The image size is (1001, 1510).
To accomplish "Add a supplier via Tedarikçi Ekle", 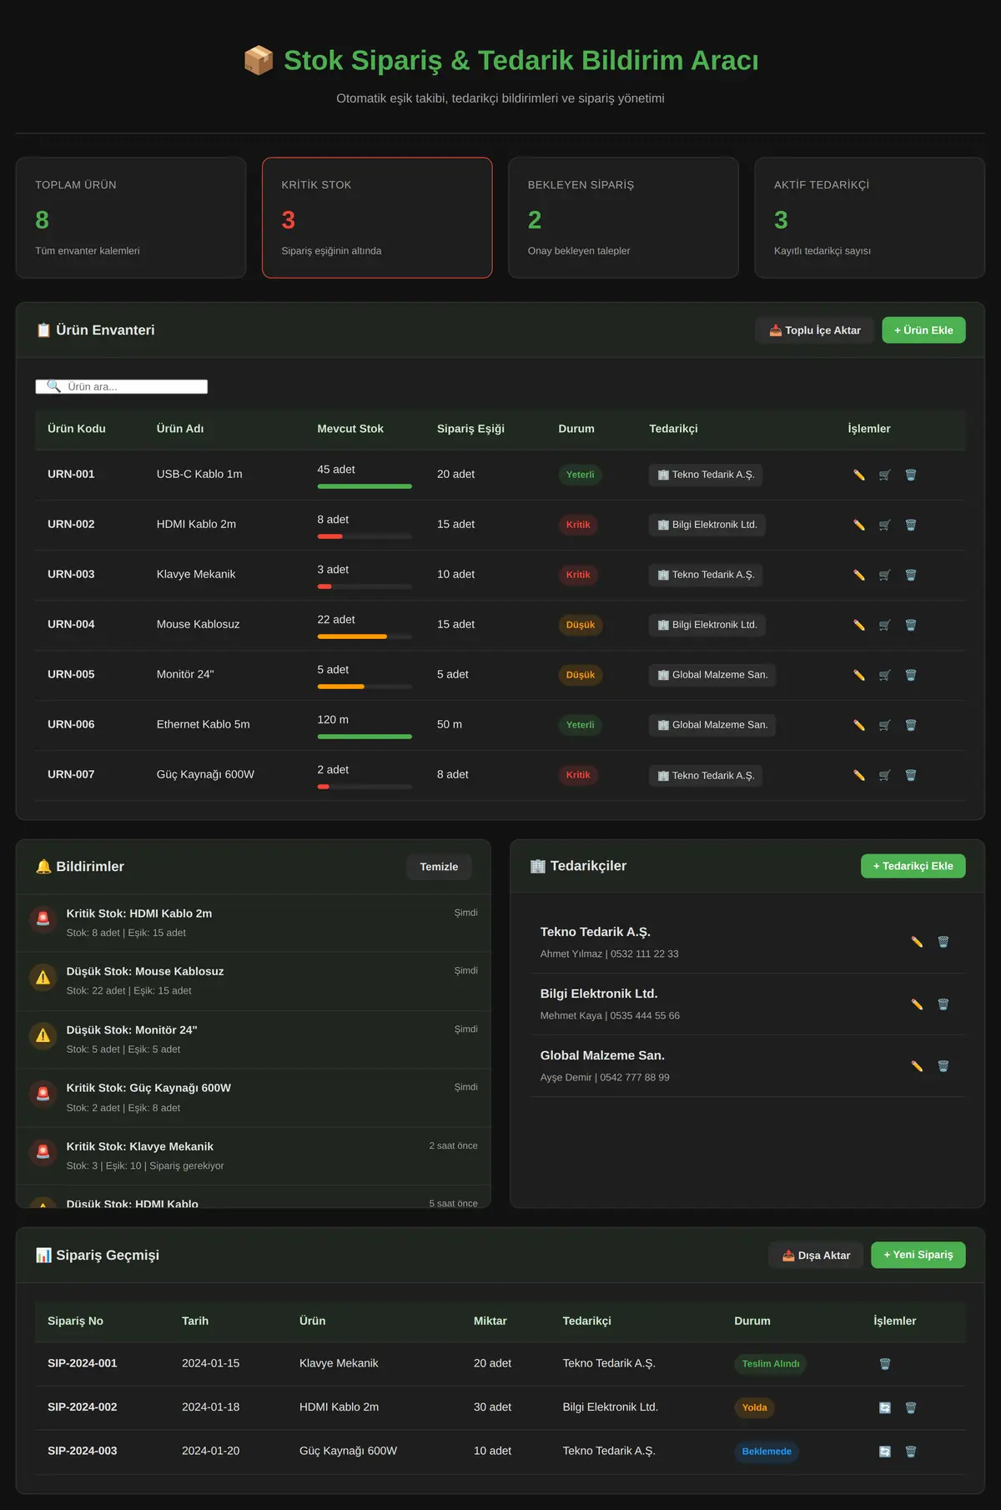I will click(913, 866).
